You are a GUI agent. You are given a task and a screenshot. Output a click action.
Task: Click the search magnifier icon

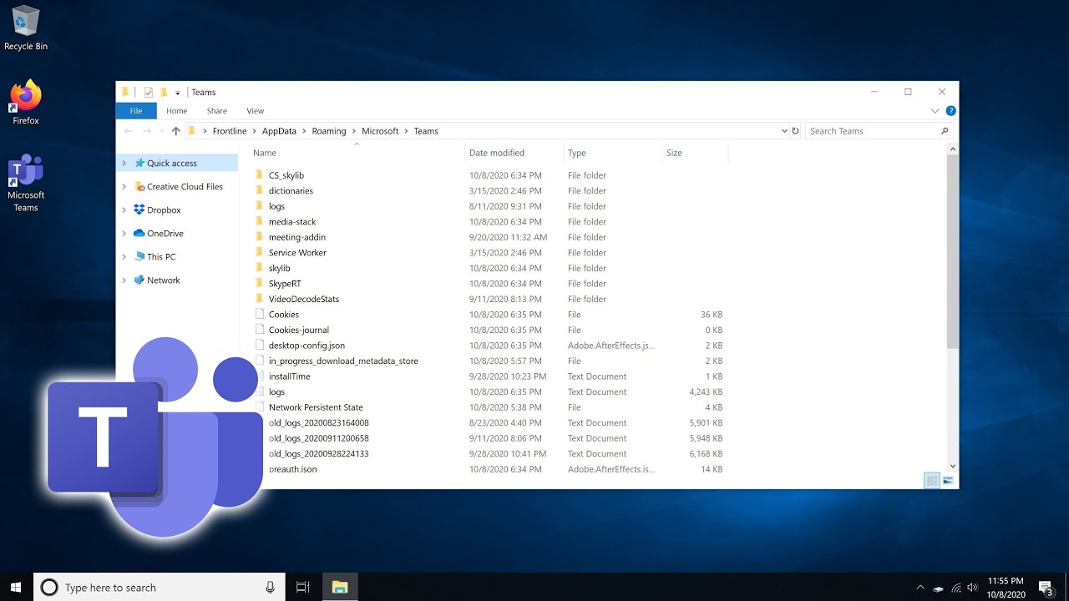(x=945, y=131)
